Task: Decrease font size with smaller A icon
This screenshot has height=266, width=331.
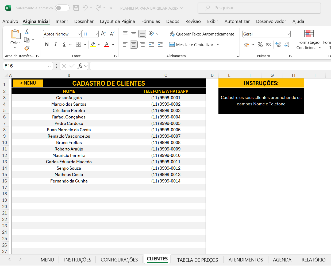Action: pos(112,34)
